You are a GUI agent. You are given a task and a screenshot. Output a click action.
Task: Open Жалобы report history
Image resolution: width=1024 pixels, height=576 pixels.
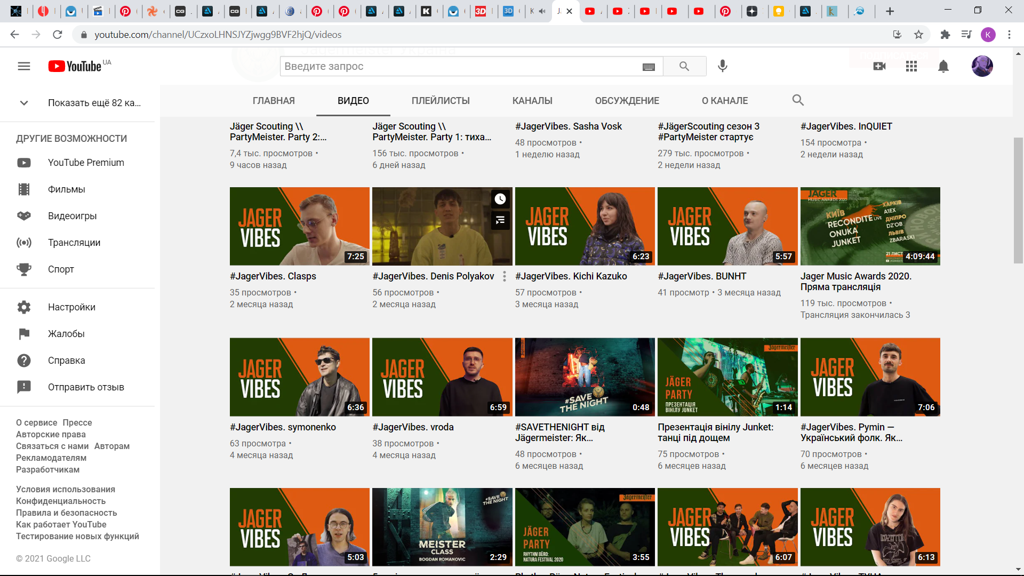pyautogui.click(x=77, y=334)
